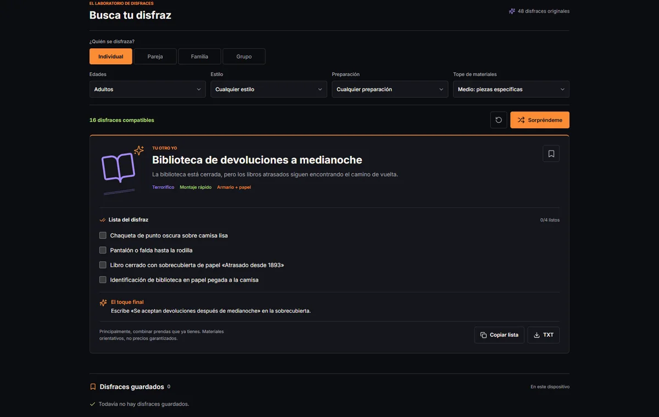The width and height of the screenshot is (659, 417).
Task: Click the 0/4 listos counter
Action: point(550,220)
